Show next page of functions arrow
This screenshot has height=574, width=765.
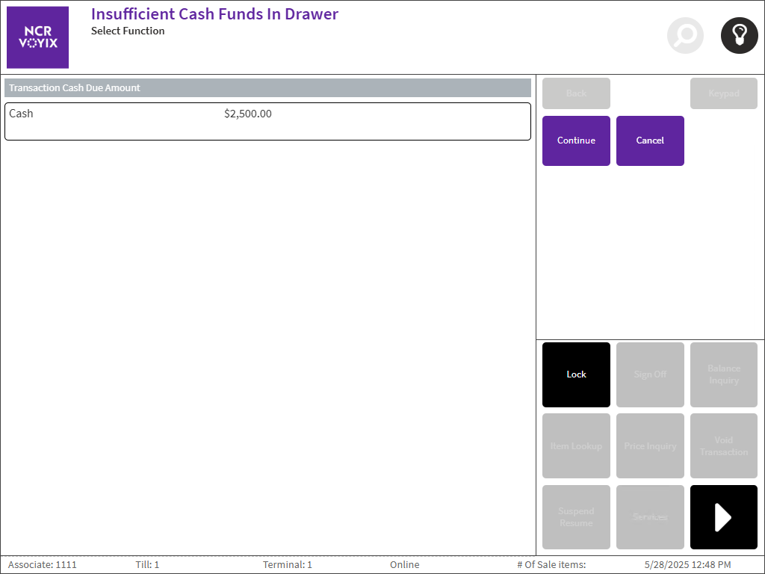[723, 517]
